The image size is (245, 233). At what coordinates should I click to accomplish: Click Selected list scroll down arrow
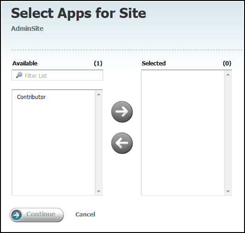click(228, 191)
